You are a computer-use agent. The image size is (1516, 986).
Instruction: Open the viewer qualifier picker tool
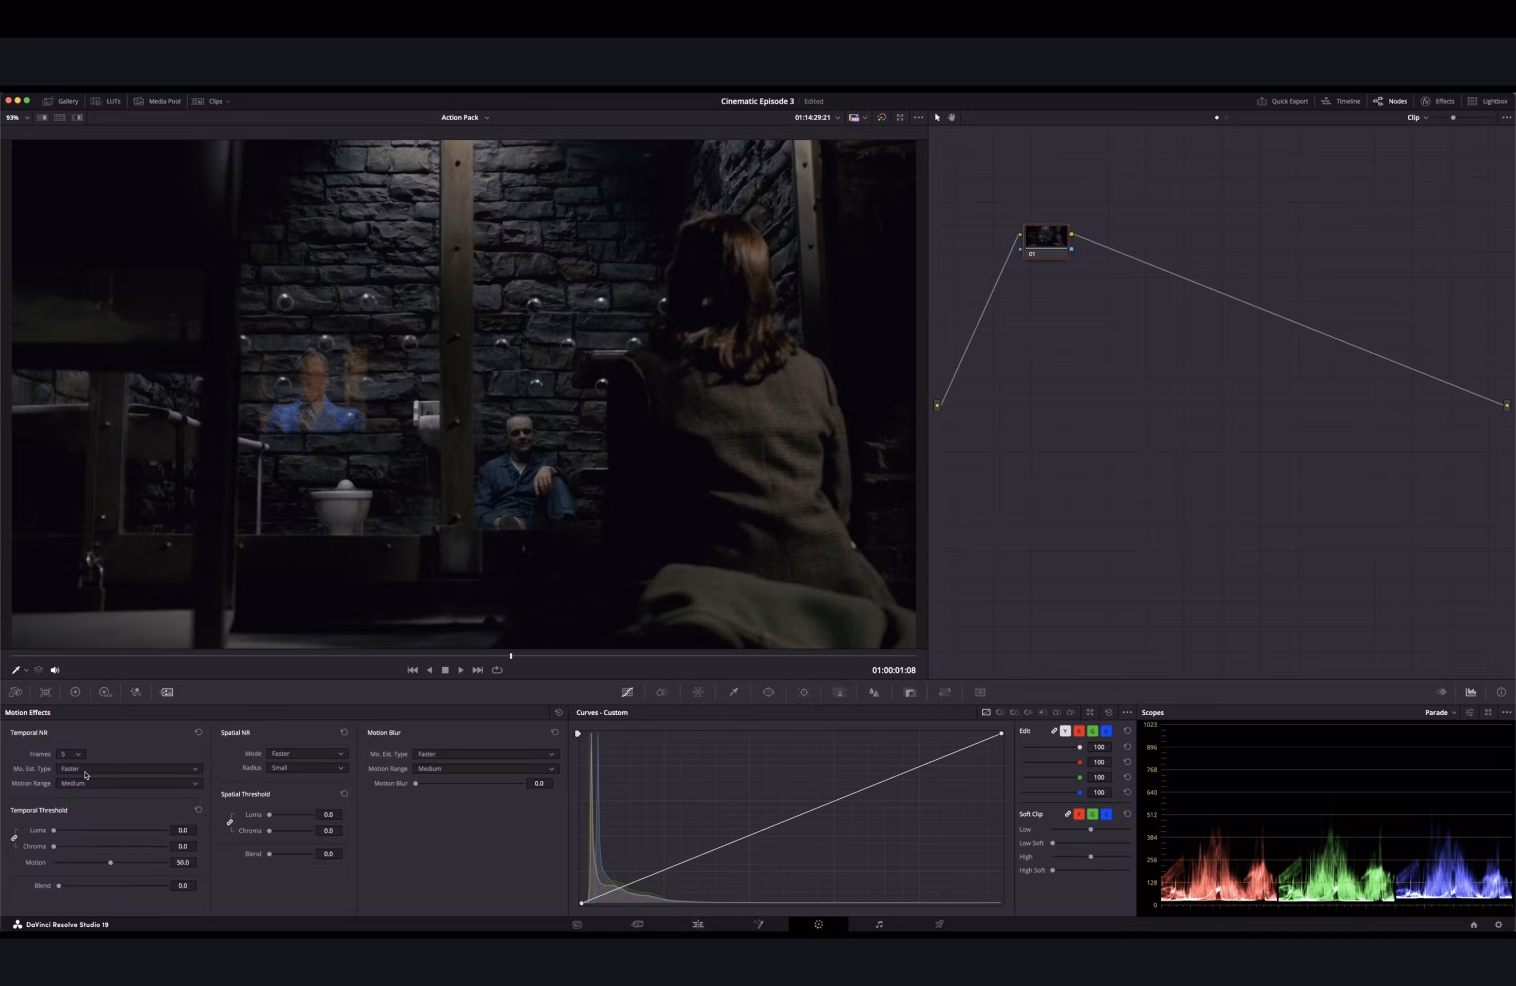[16, 670]
